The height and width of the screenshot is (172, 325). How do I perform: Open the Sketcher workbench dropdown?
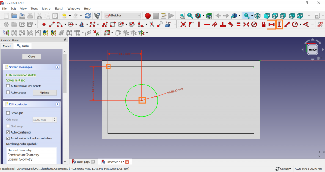pyautogui.click(x=123, y=16)
